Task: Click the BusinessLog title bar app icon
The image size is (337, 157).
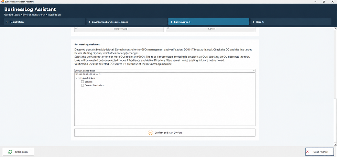Action: (x=2, y=1)
